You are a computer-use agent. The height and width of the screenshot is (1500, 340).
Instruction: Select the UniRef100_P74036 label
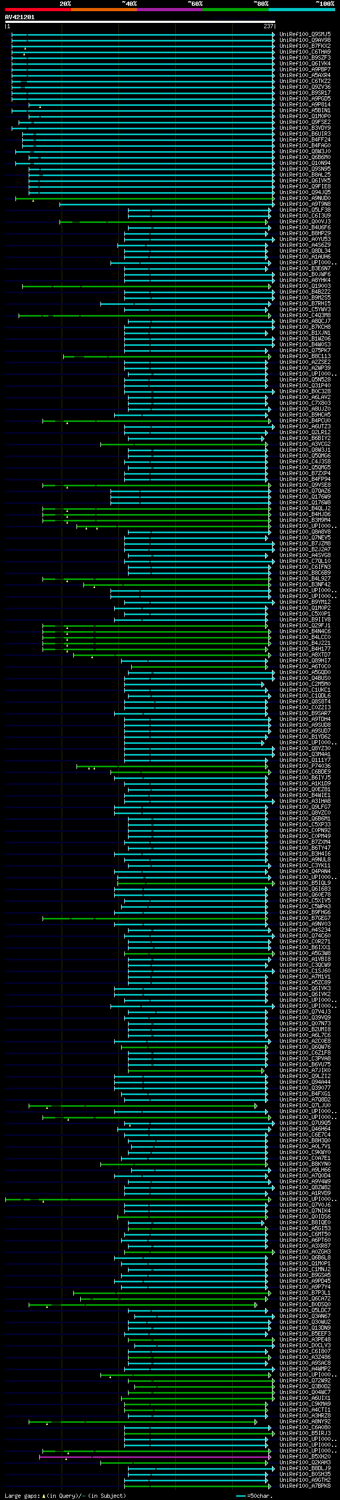(305, 766)
